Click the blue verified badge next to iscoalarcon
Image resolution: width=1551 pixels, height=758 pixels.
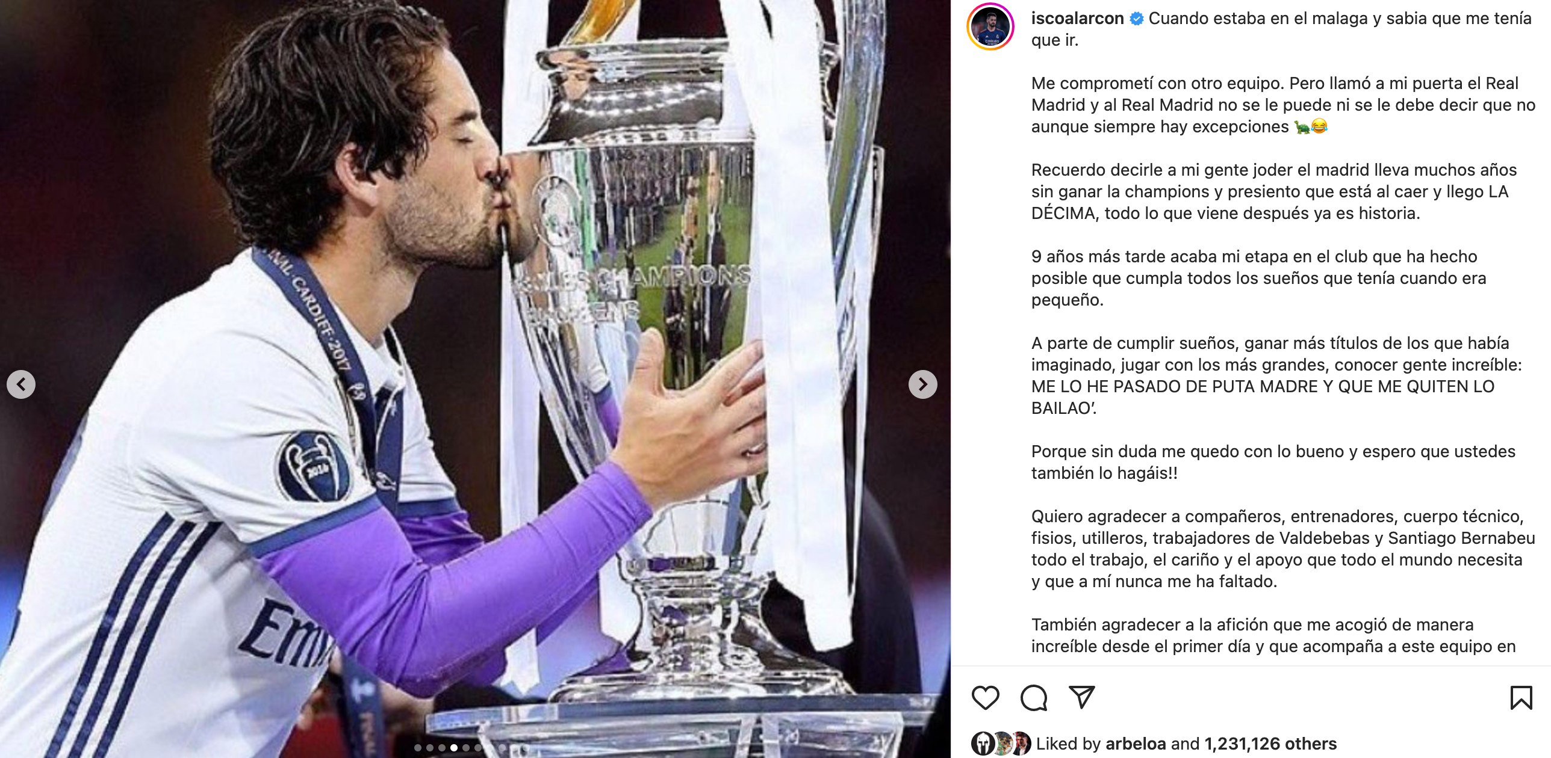[1137, 19]
